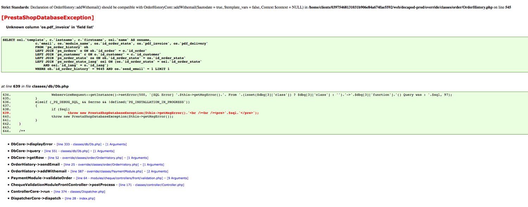
Task: Click the OrderHistory->addWithemail stack entry name
Action: click(x=39, y=171)
